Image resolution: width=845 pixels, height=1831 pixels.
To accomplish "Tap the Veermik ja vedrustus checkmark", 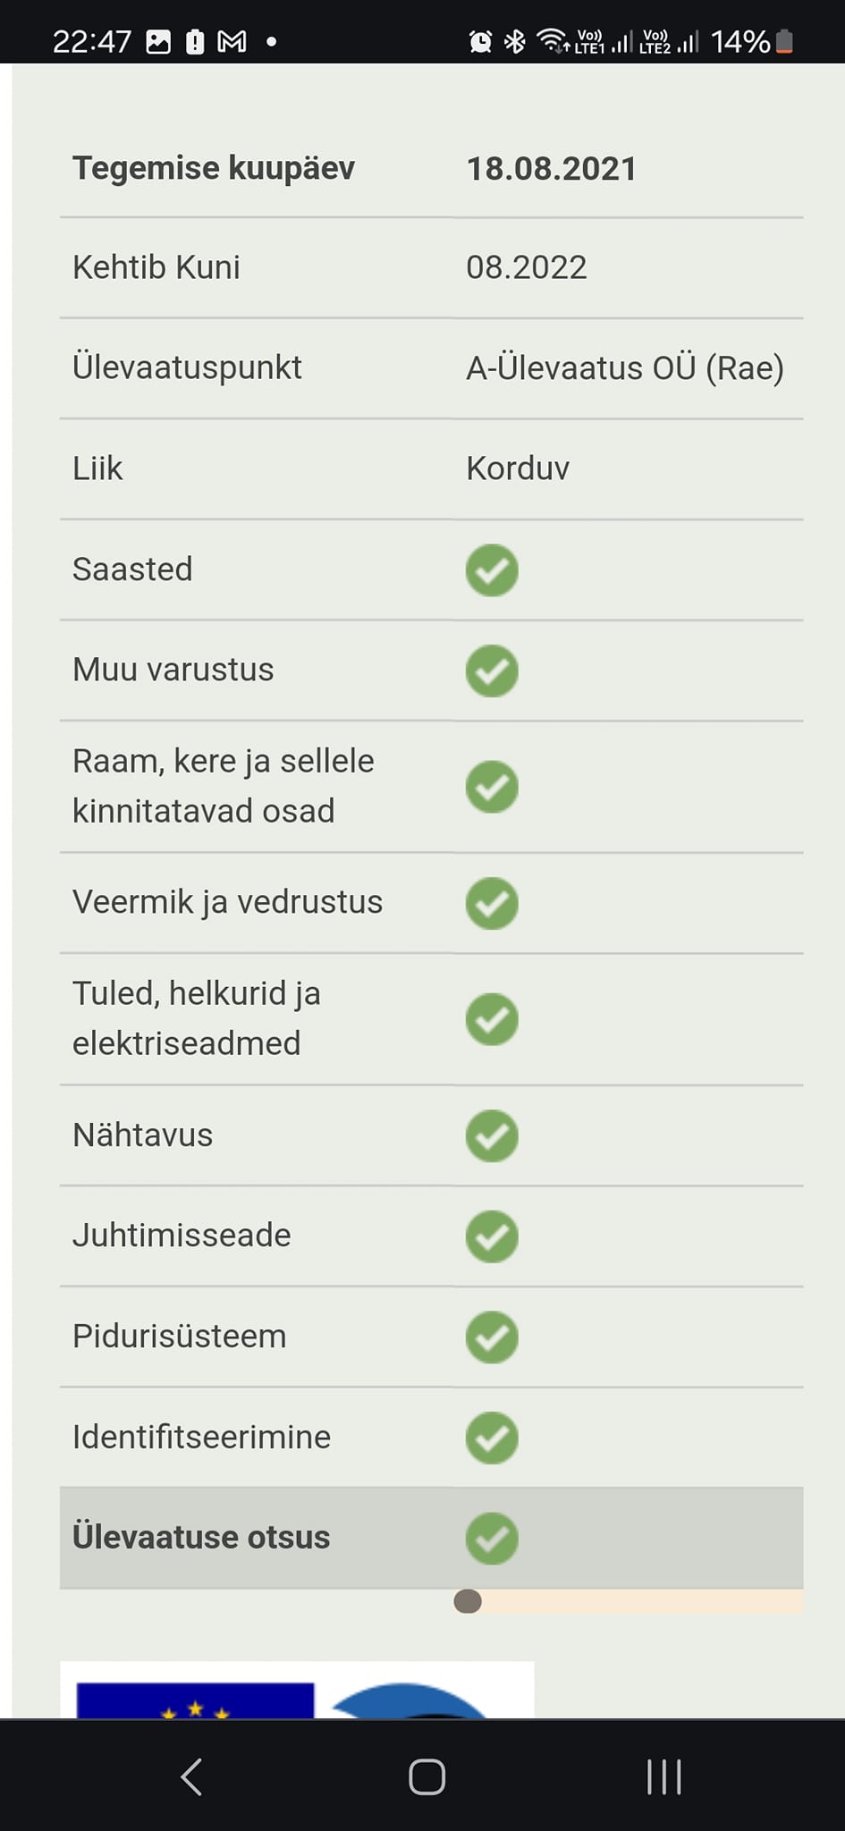I will point(492,903).
